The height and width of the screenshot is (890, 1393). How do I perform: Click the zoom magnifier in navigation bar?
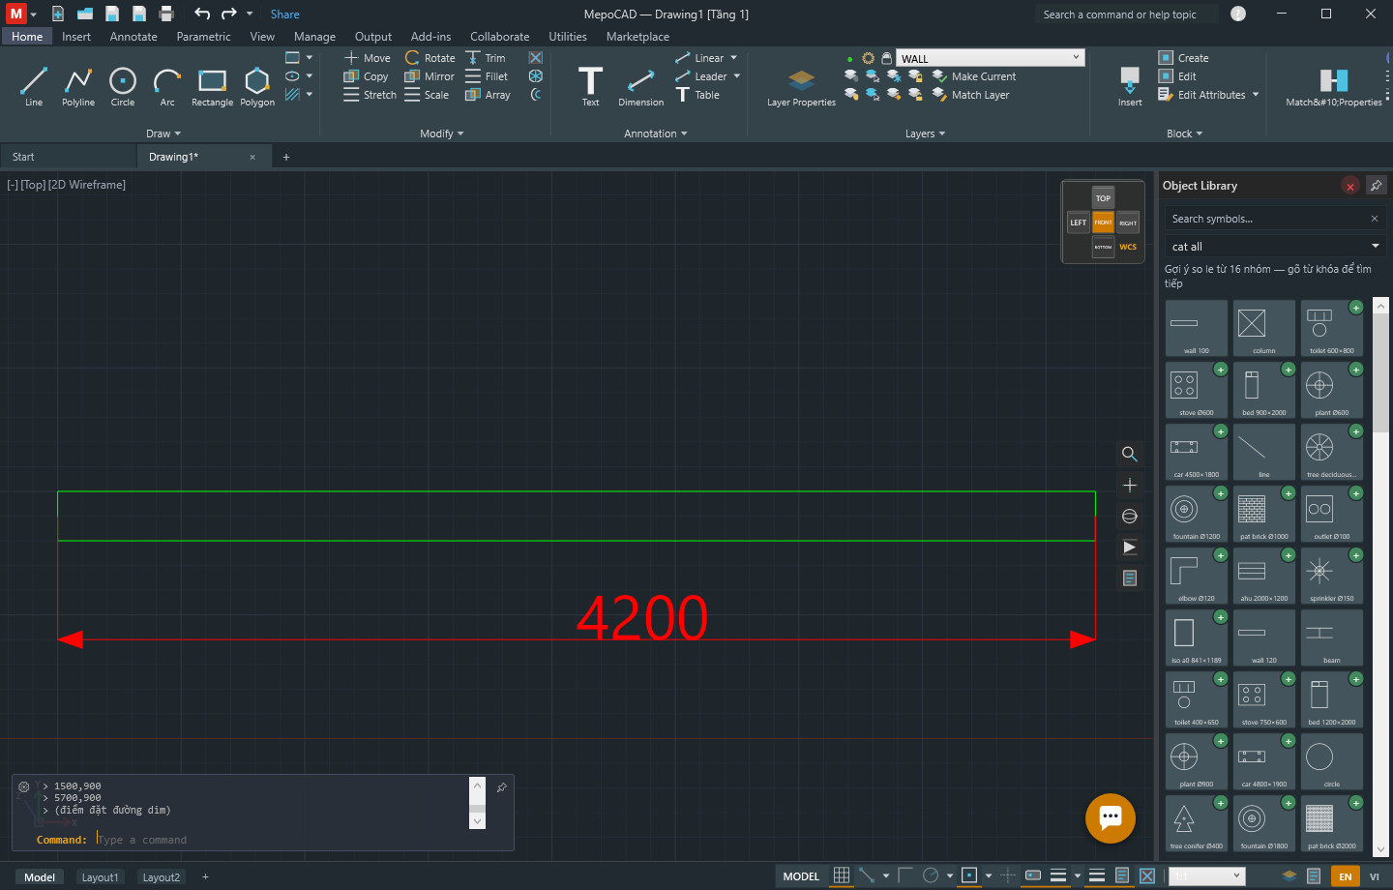(x=1129, y=454)
